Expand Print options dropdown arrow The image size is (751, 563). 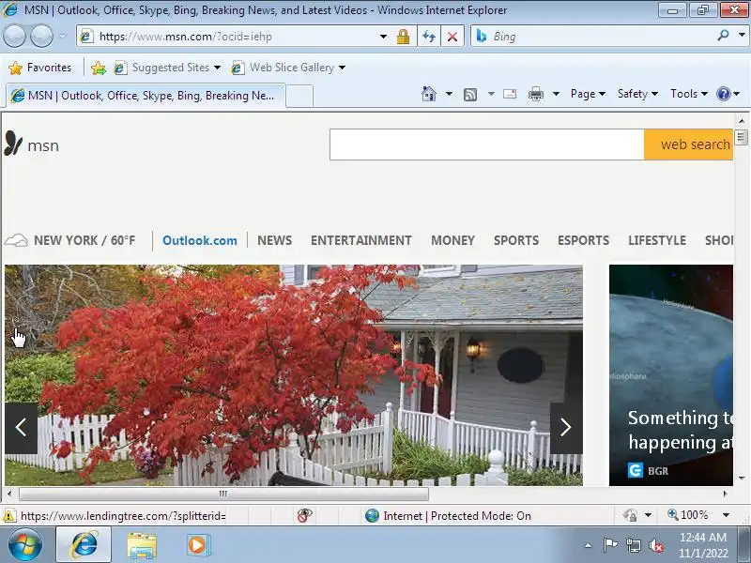click(x=556, y=94)
